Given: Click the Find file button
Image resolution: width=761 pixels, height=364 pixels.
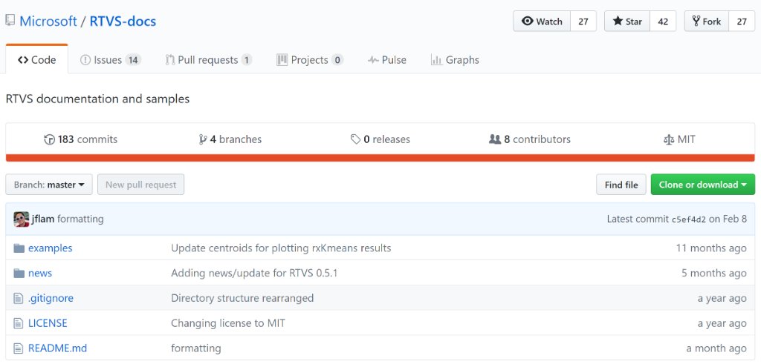Looking at the screenshot, I should 621,185.
